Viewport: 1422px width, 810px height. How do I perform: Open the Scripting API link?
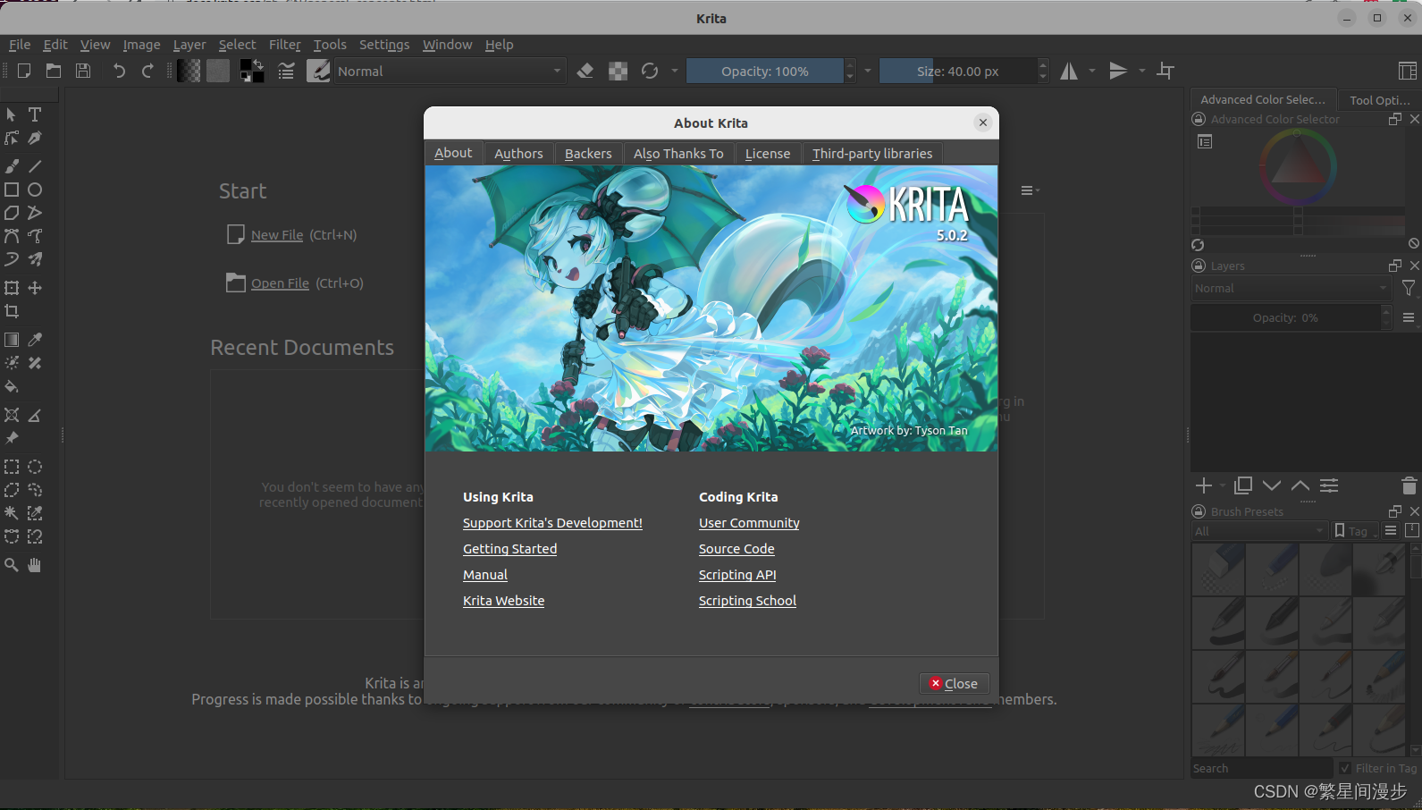pyautogui.click(x=737, y=575)
